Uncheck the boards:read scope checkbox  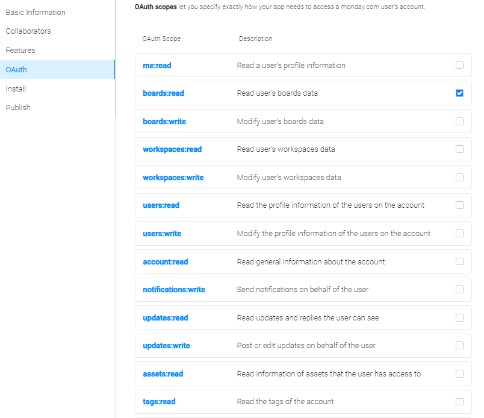click(459, 93)
